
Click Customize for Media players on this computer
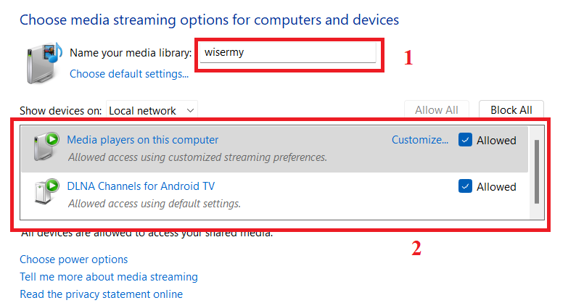point(420,140)
